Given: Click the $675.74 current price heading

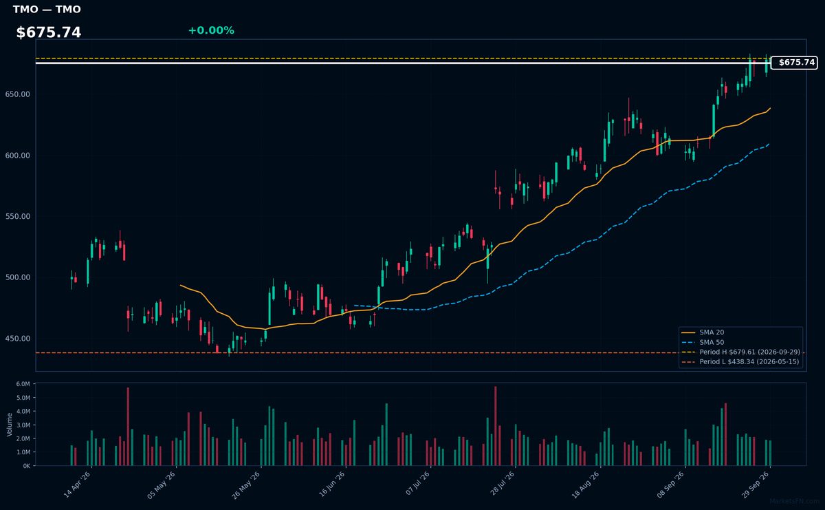Looking at the screenshot, I should point(49,32).
